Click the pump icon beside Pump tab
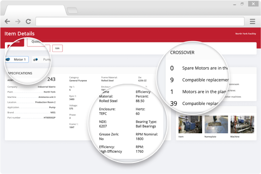The image size is (261, 174). (35, 60)
